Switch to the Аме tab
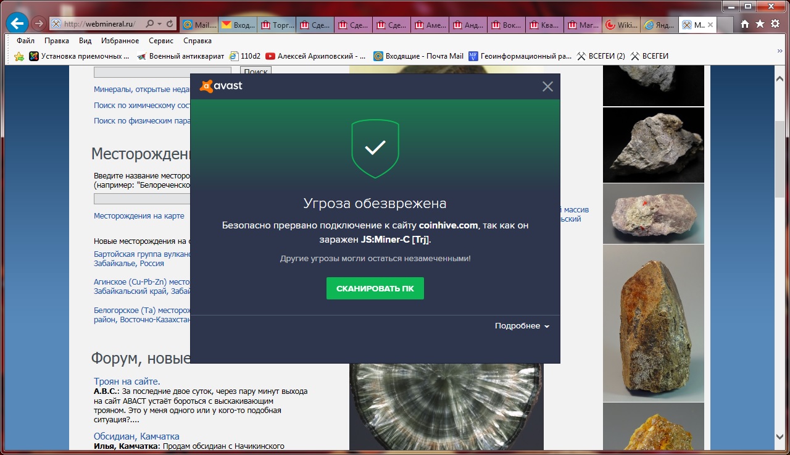This screenshot has height=455, width=790. point(430,25)
